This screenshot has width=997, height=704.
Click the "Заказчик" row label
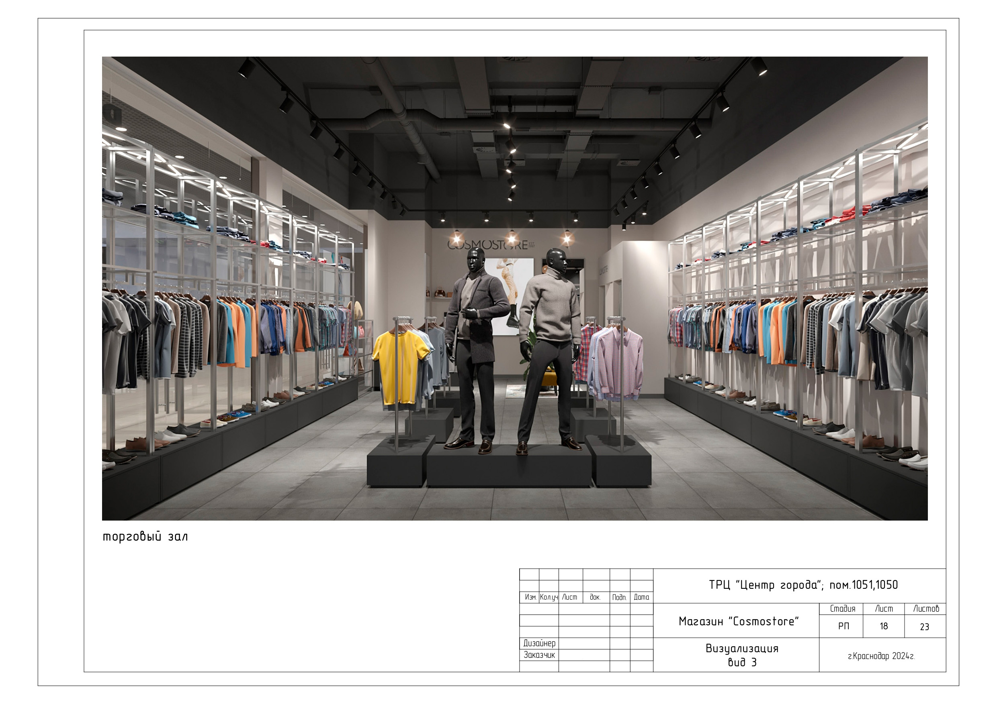tap(539, 655)
